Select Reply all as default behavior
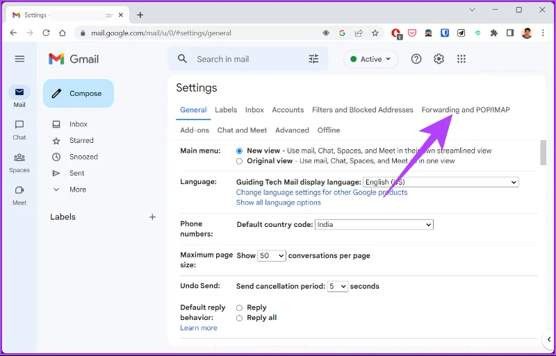The image size is (556, 356). 239,318
